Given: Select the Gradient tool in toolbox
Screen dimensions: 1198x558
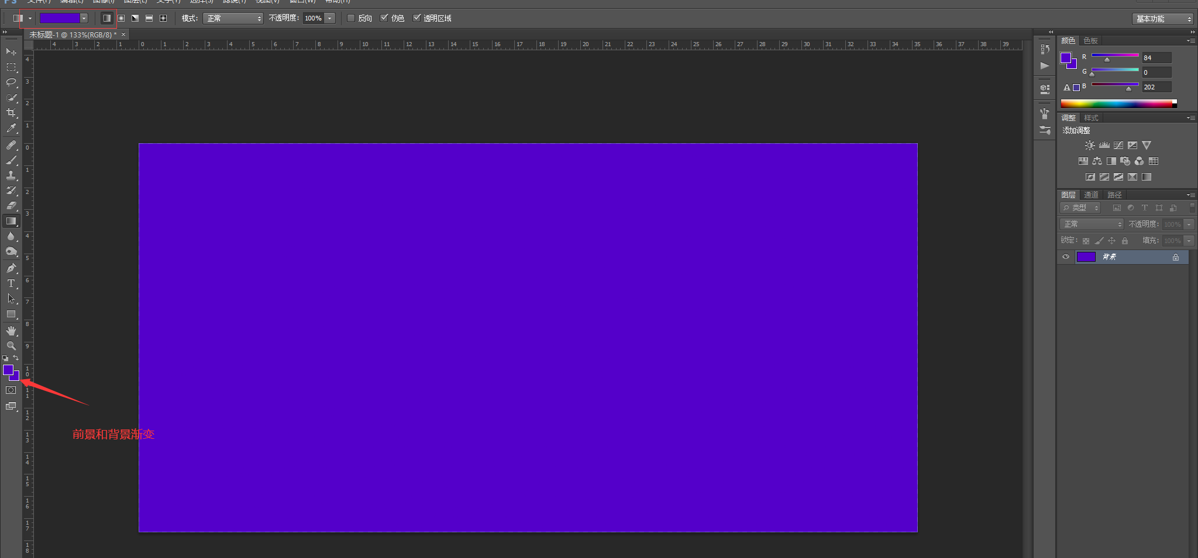Looking at the screenshot, I should pyautogui.click(x=11, y=221).
